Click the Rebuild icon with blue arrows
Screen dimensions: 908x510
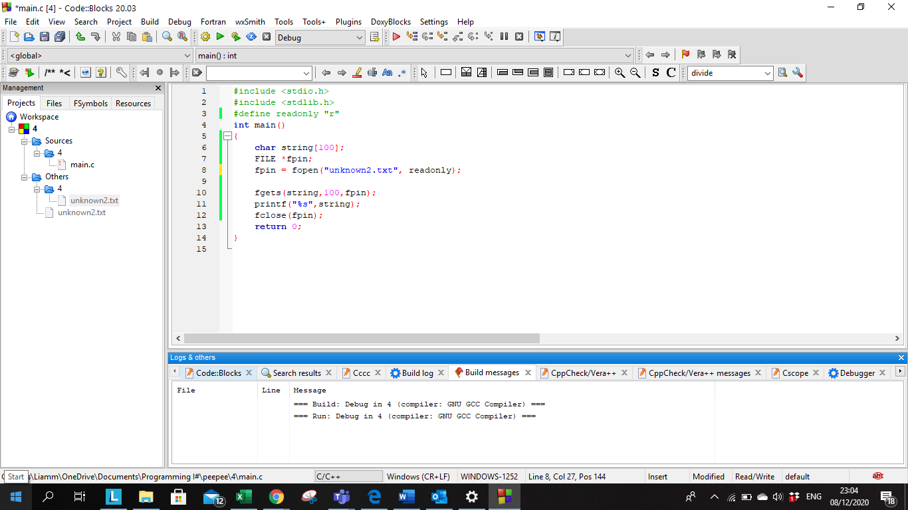[x=251, y=37]
